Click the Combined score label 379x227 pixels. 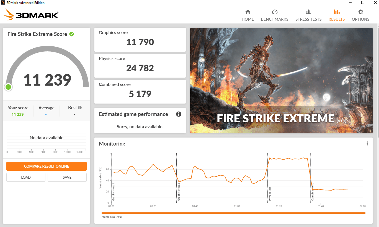point(115,85)
